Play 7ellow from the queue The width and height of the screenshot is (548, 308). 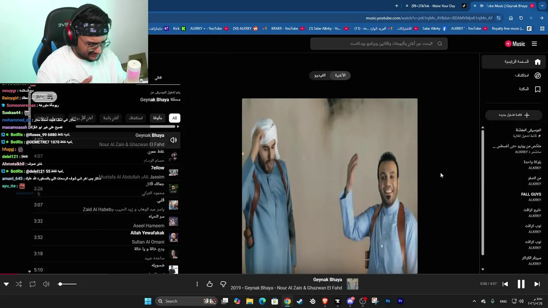pos(173,172)
